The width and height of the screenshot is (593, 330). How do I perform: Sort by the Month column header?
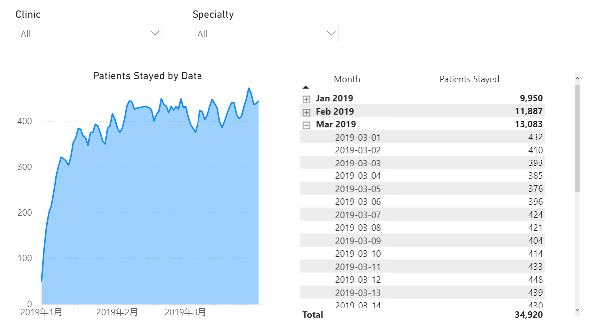(x=347, y=79)
